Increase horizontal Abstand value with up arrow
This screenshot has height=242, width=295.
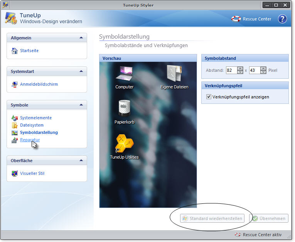tap(240, 69)
